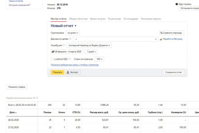This screenshot has width=199, height=133.
Task: Click the sort arrow on Дата column
Action: (x=16, y=112)
